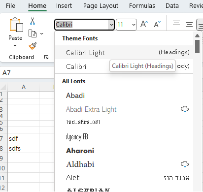Select the Format Painter brush
Viewport: 203px width, 192px height.
coord(33,46)
